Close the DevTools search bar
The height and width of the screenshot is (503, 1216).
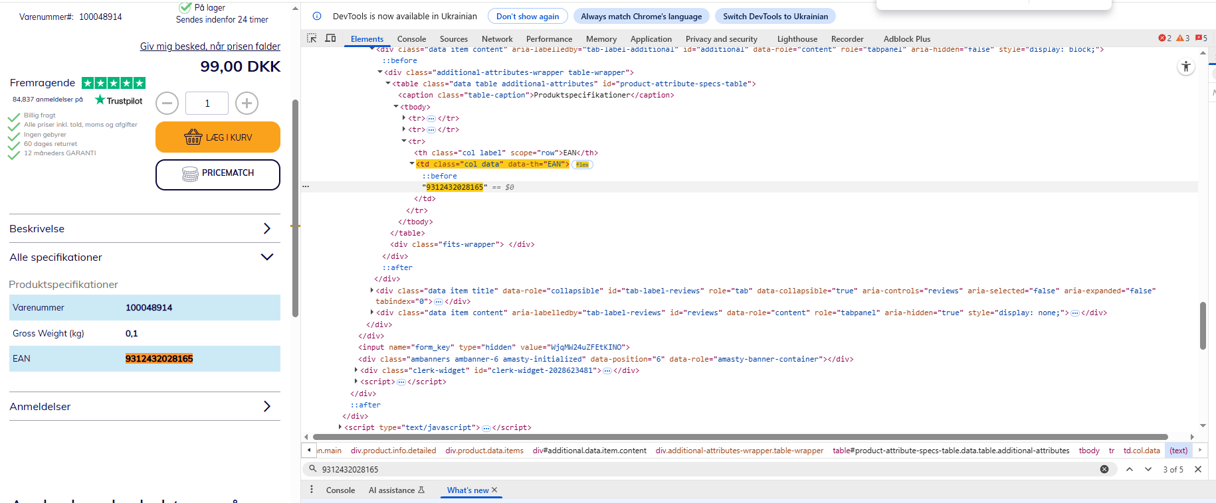[x=1198, y=469]
